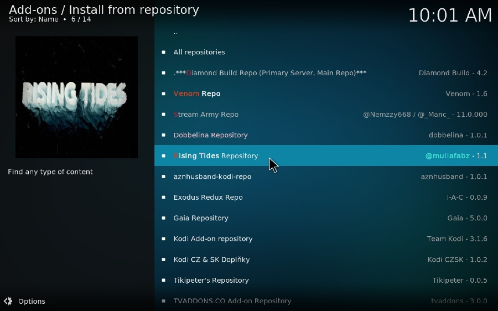Go up with the parent '..' entry
Image resolution: width=498 pixels, height=311 pixels.
tap(326, 32)
